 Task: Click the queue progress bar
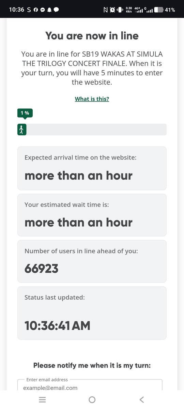(92, 130)
